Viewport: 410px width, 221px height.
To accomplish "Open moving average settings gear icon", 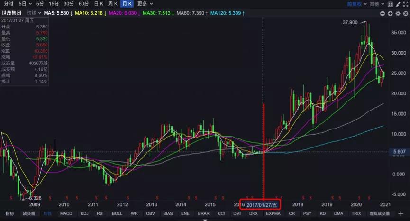I will coord(398,13).
